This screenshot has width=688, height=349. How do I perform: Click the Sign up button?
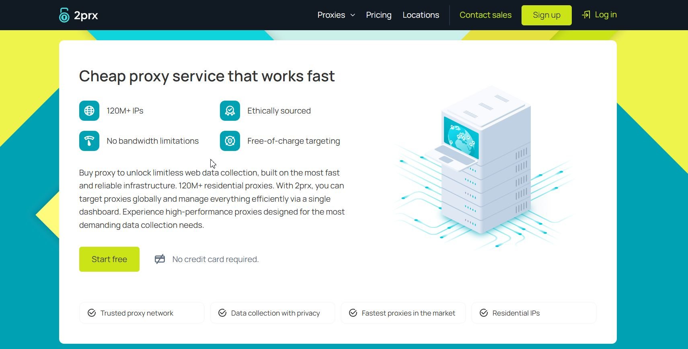(x=546, y=15)
